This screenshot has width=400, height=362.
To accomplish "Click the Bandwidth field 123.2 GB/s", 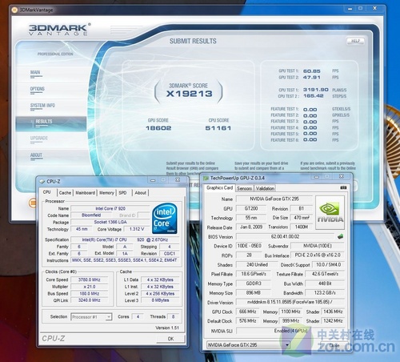I will 325,293.
